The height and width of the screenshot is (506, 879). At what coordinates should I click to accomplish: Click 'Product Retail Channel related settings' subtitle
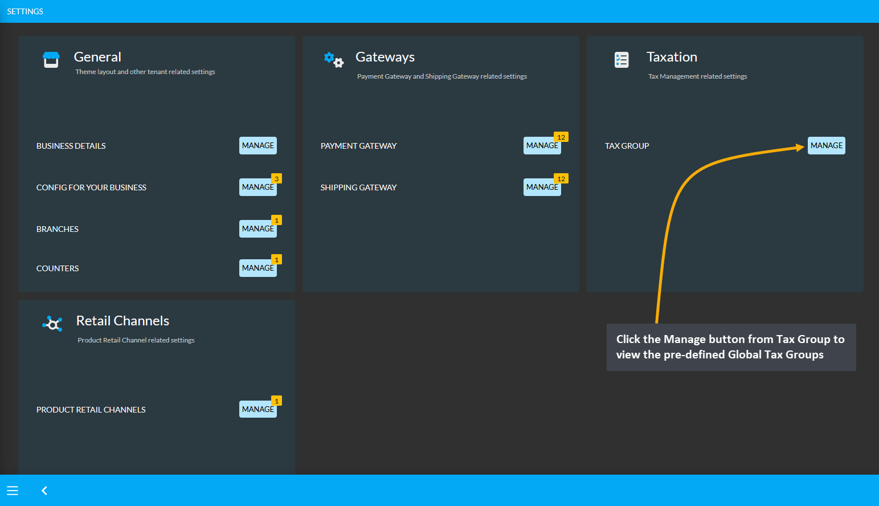(x=136, y=340)
